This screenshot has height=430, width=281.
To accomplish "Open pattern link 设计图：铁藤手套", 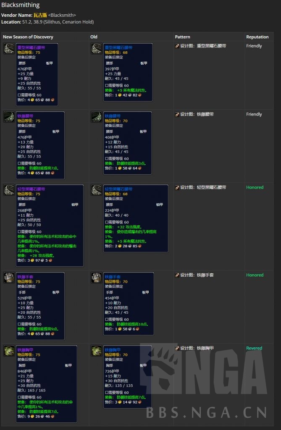I will tap(197, 275).
